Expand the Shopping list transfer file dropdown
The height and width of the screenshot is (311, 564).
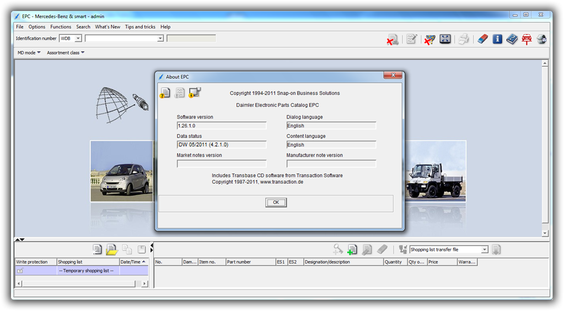coord(485,249)
